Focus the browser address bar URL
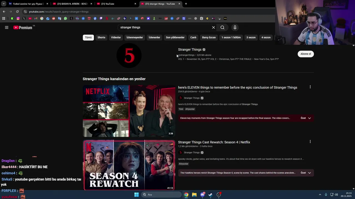The width and height of the screenshot is (355, 199). pyautogui.click(x=59, y=12)
